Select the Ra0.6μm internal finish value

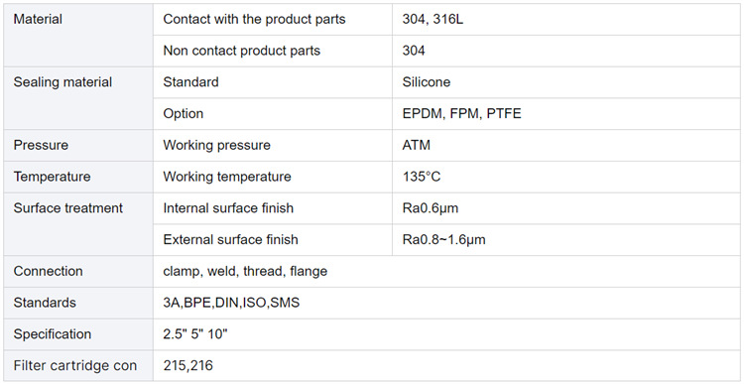pyautogui.click(x=430, y=208)
